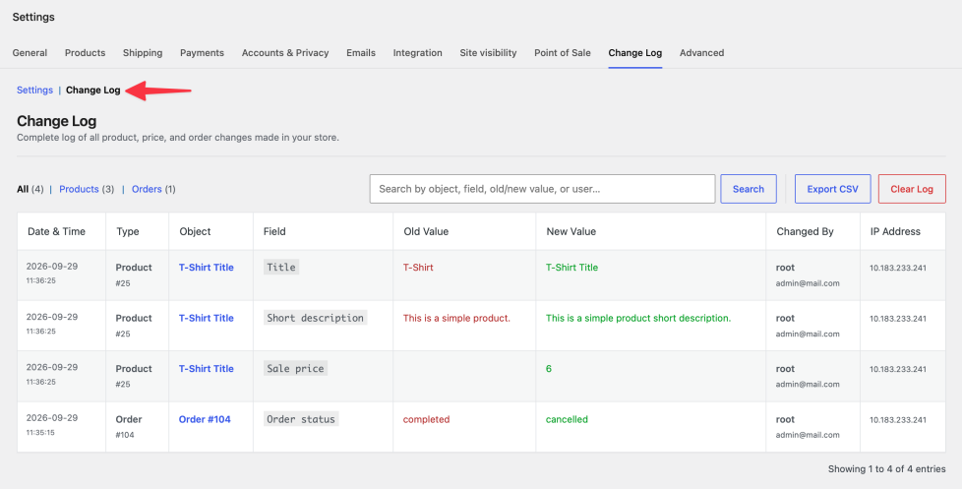Open the Point of Sale tab

[x=563, y=53]
